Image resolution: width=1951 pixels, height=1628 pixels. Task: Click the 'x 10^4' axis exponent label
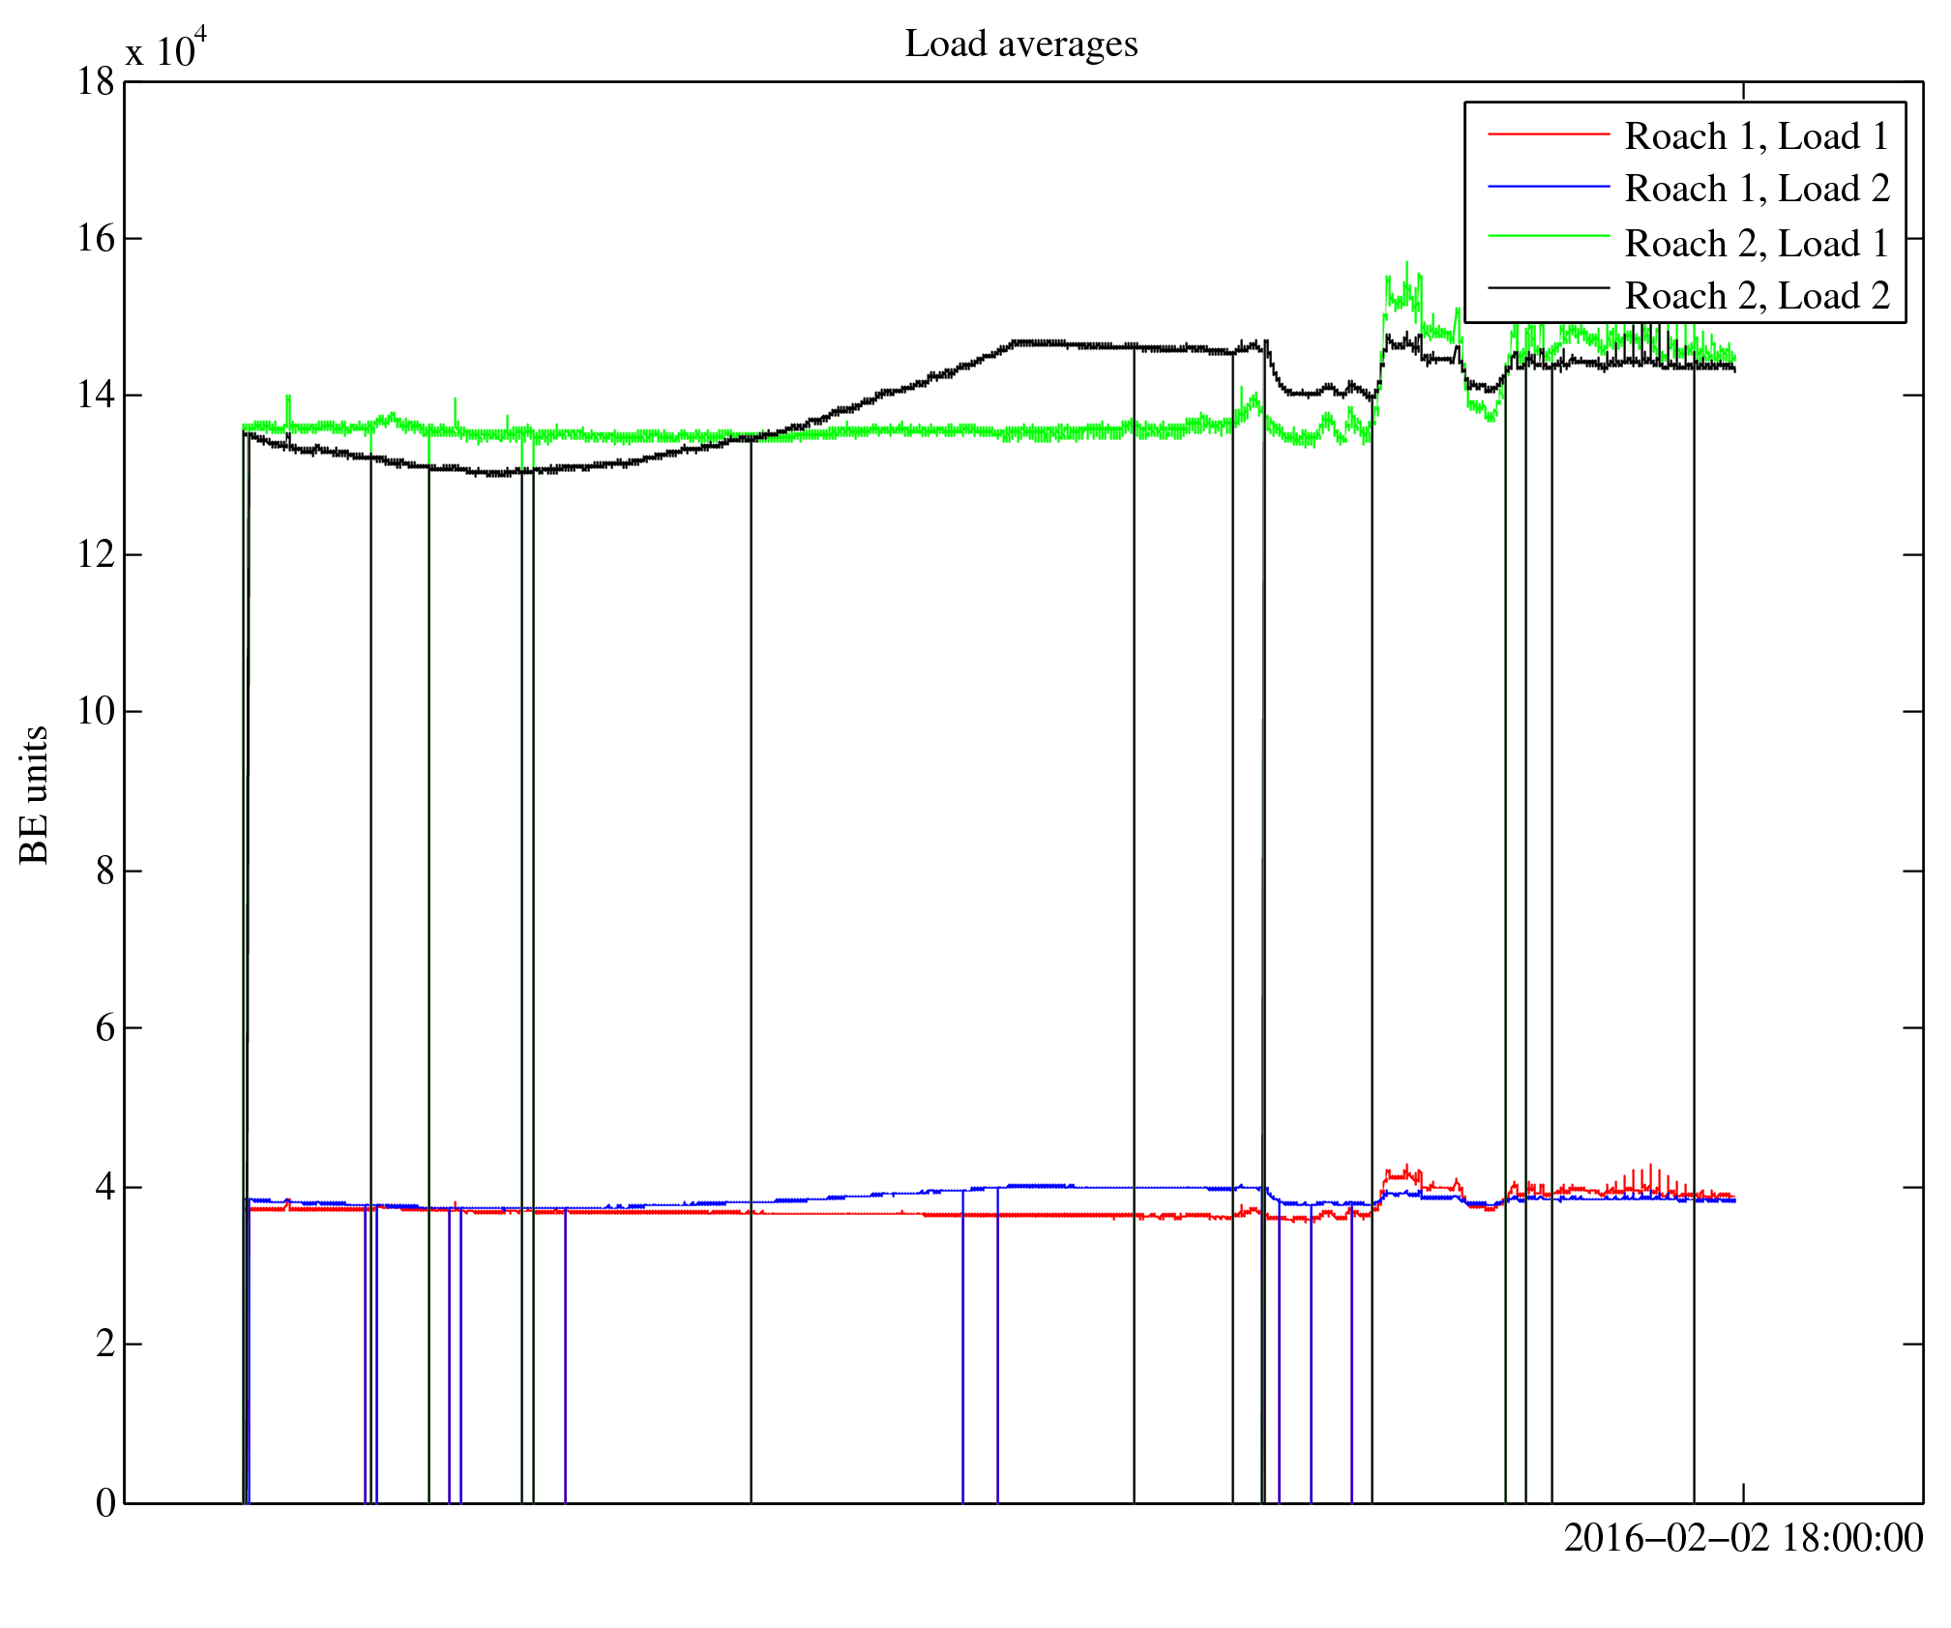pyautogui.click(x=164, y=49)
